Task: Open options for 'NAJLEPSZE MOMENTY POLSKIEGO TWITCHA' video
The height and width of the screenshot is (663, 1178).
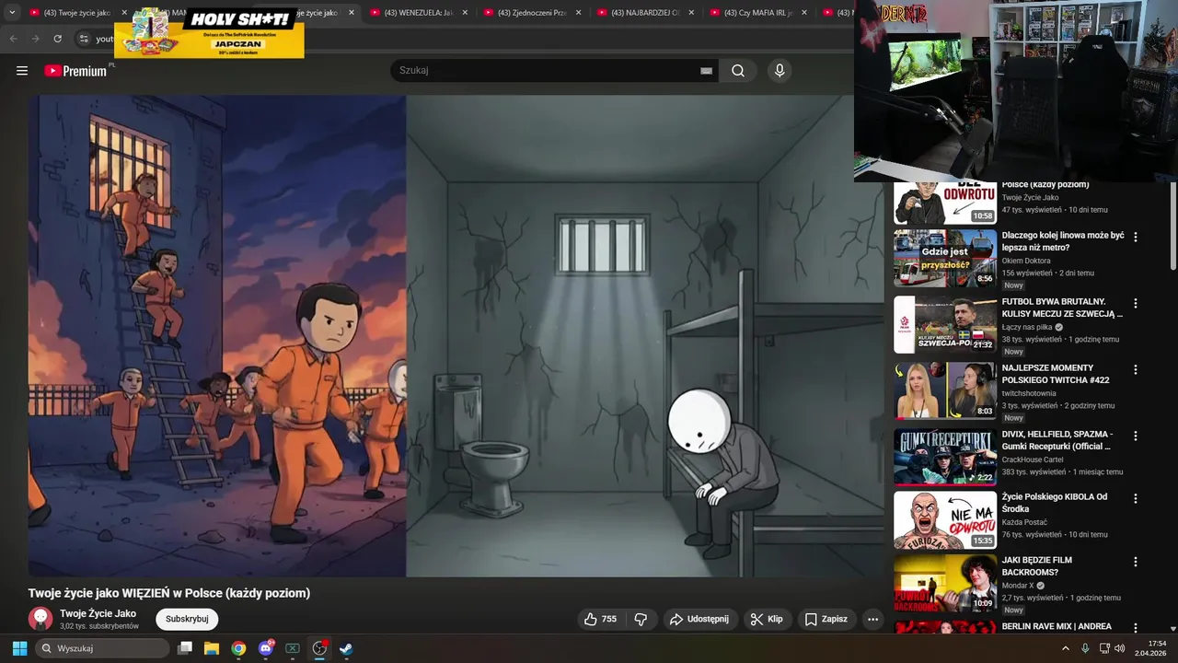Action: pyautogui.click(x=1136, y=369)
